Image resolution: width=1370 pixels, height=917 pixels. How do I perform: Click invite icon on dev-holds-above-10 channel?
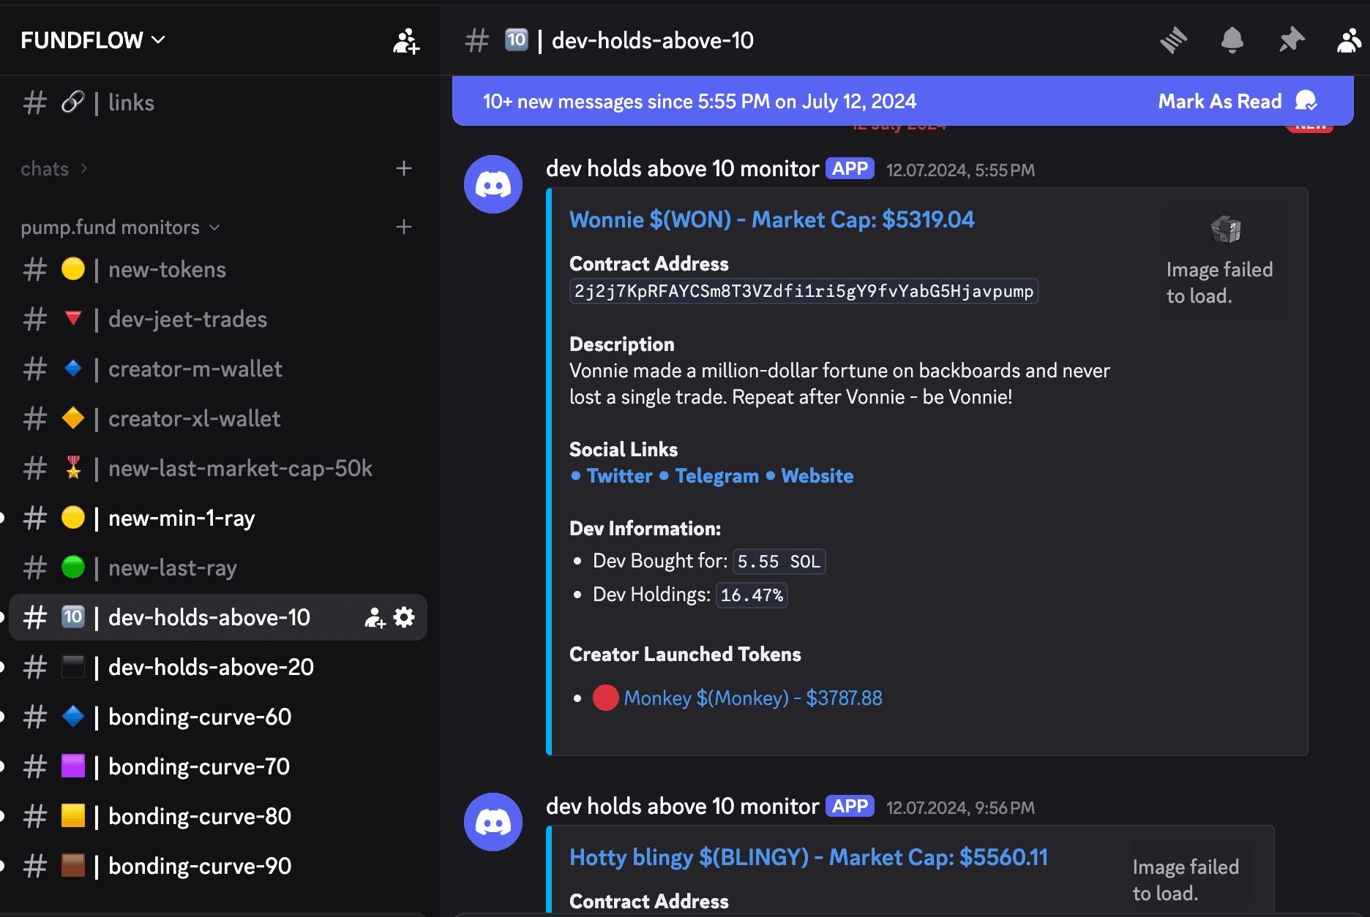[375, 618]
